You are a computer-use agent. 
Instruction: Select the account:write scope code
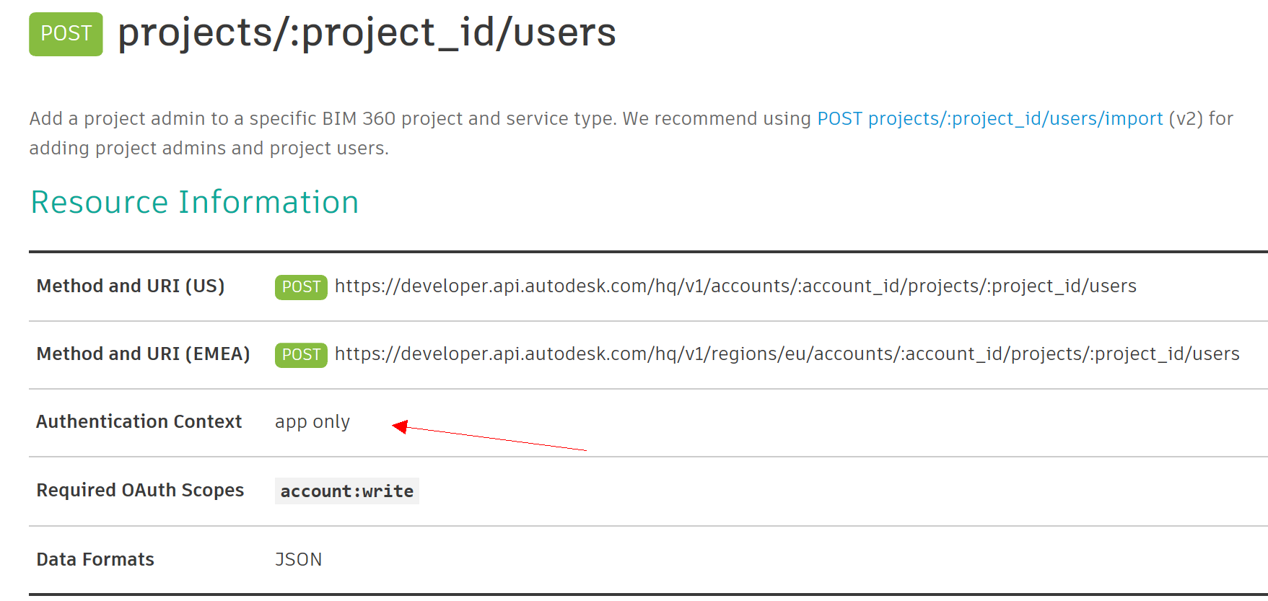(347, 491)
